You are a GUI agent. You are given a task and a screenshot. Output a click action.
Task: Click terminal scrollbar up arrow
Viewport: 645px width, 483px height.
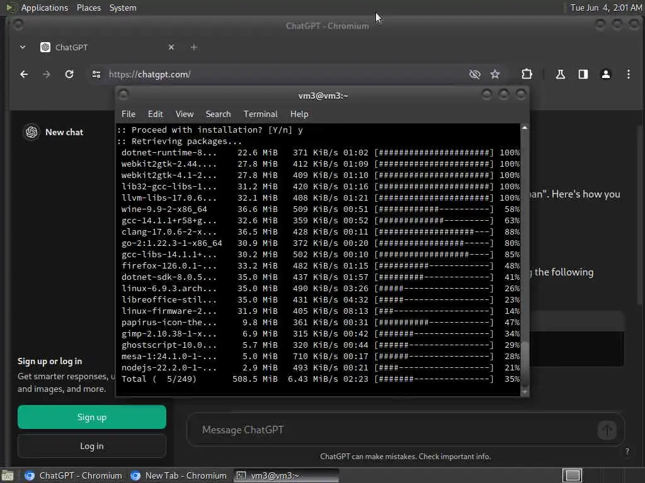pyautogui.click(x=525, y=128)
